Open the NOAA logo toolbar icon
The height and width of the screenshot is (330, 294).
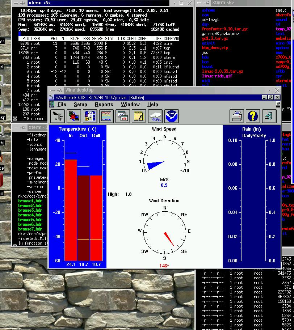[x=171, y=116]
